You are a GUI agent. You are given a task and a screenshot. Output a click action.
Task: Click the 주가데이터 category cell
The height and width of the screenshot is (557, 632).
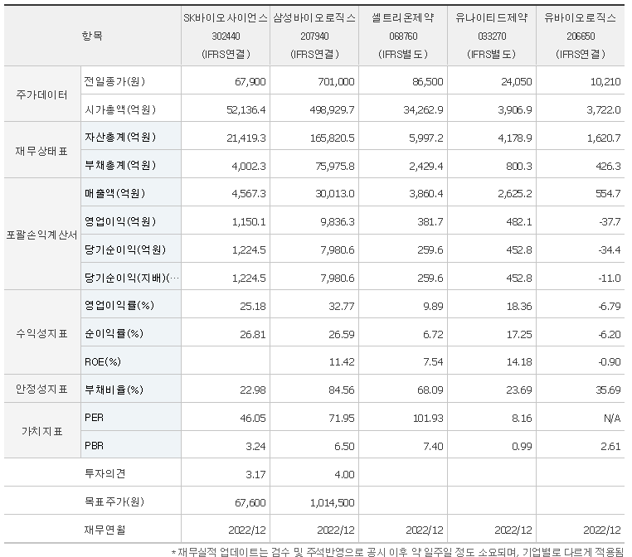[x=42, y=94]
